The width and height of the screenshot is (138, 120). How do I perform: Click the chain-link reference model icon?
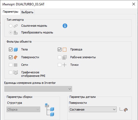(16, 26)
